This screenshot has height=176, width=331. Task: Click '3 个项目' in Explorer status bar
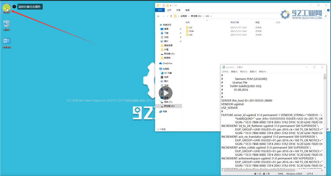pos(162,129)
